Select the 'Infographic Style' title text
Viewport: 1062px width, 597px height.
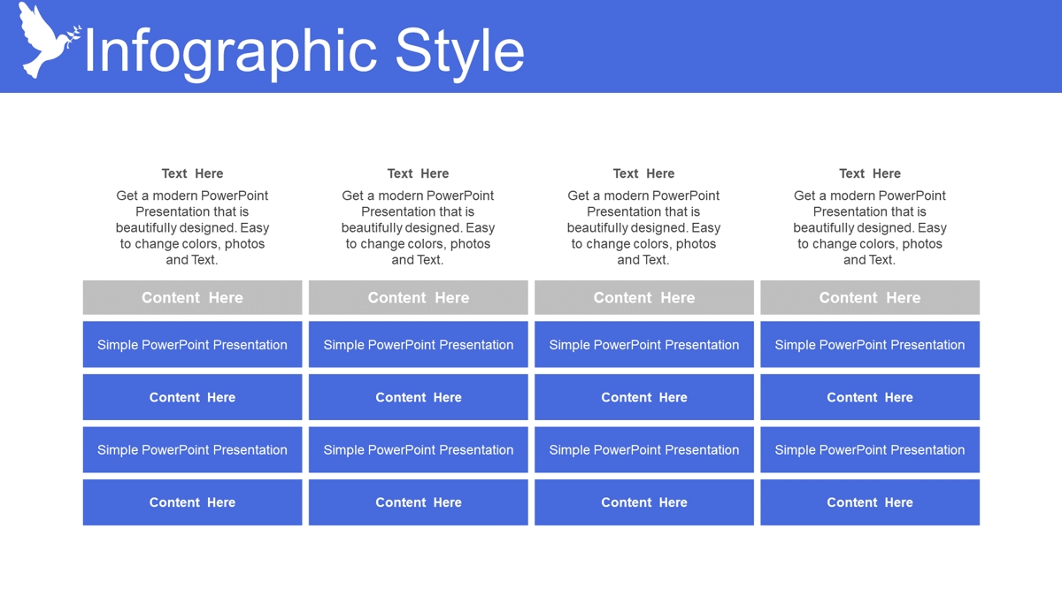tap(304, 51)
